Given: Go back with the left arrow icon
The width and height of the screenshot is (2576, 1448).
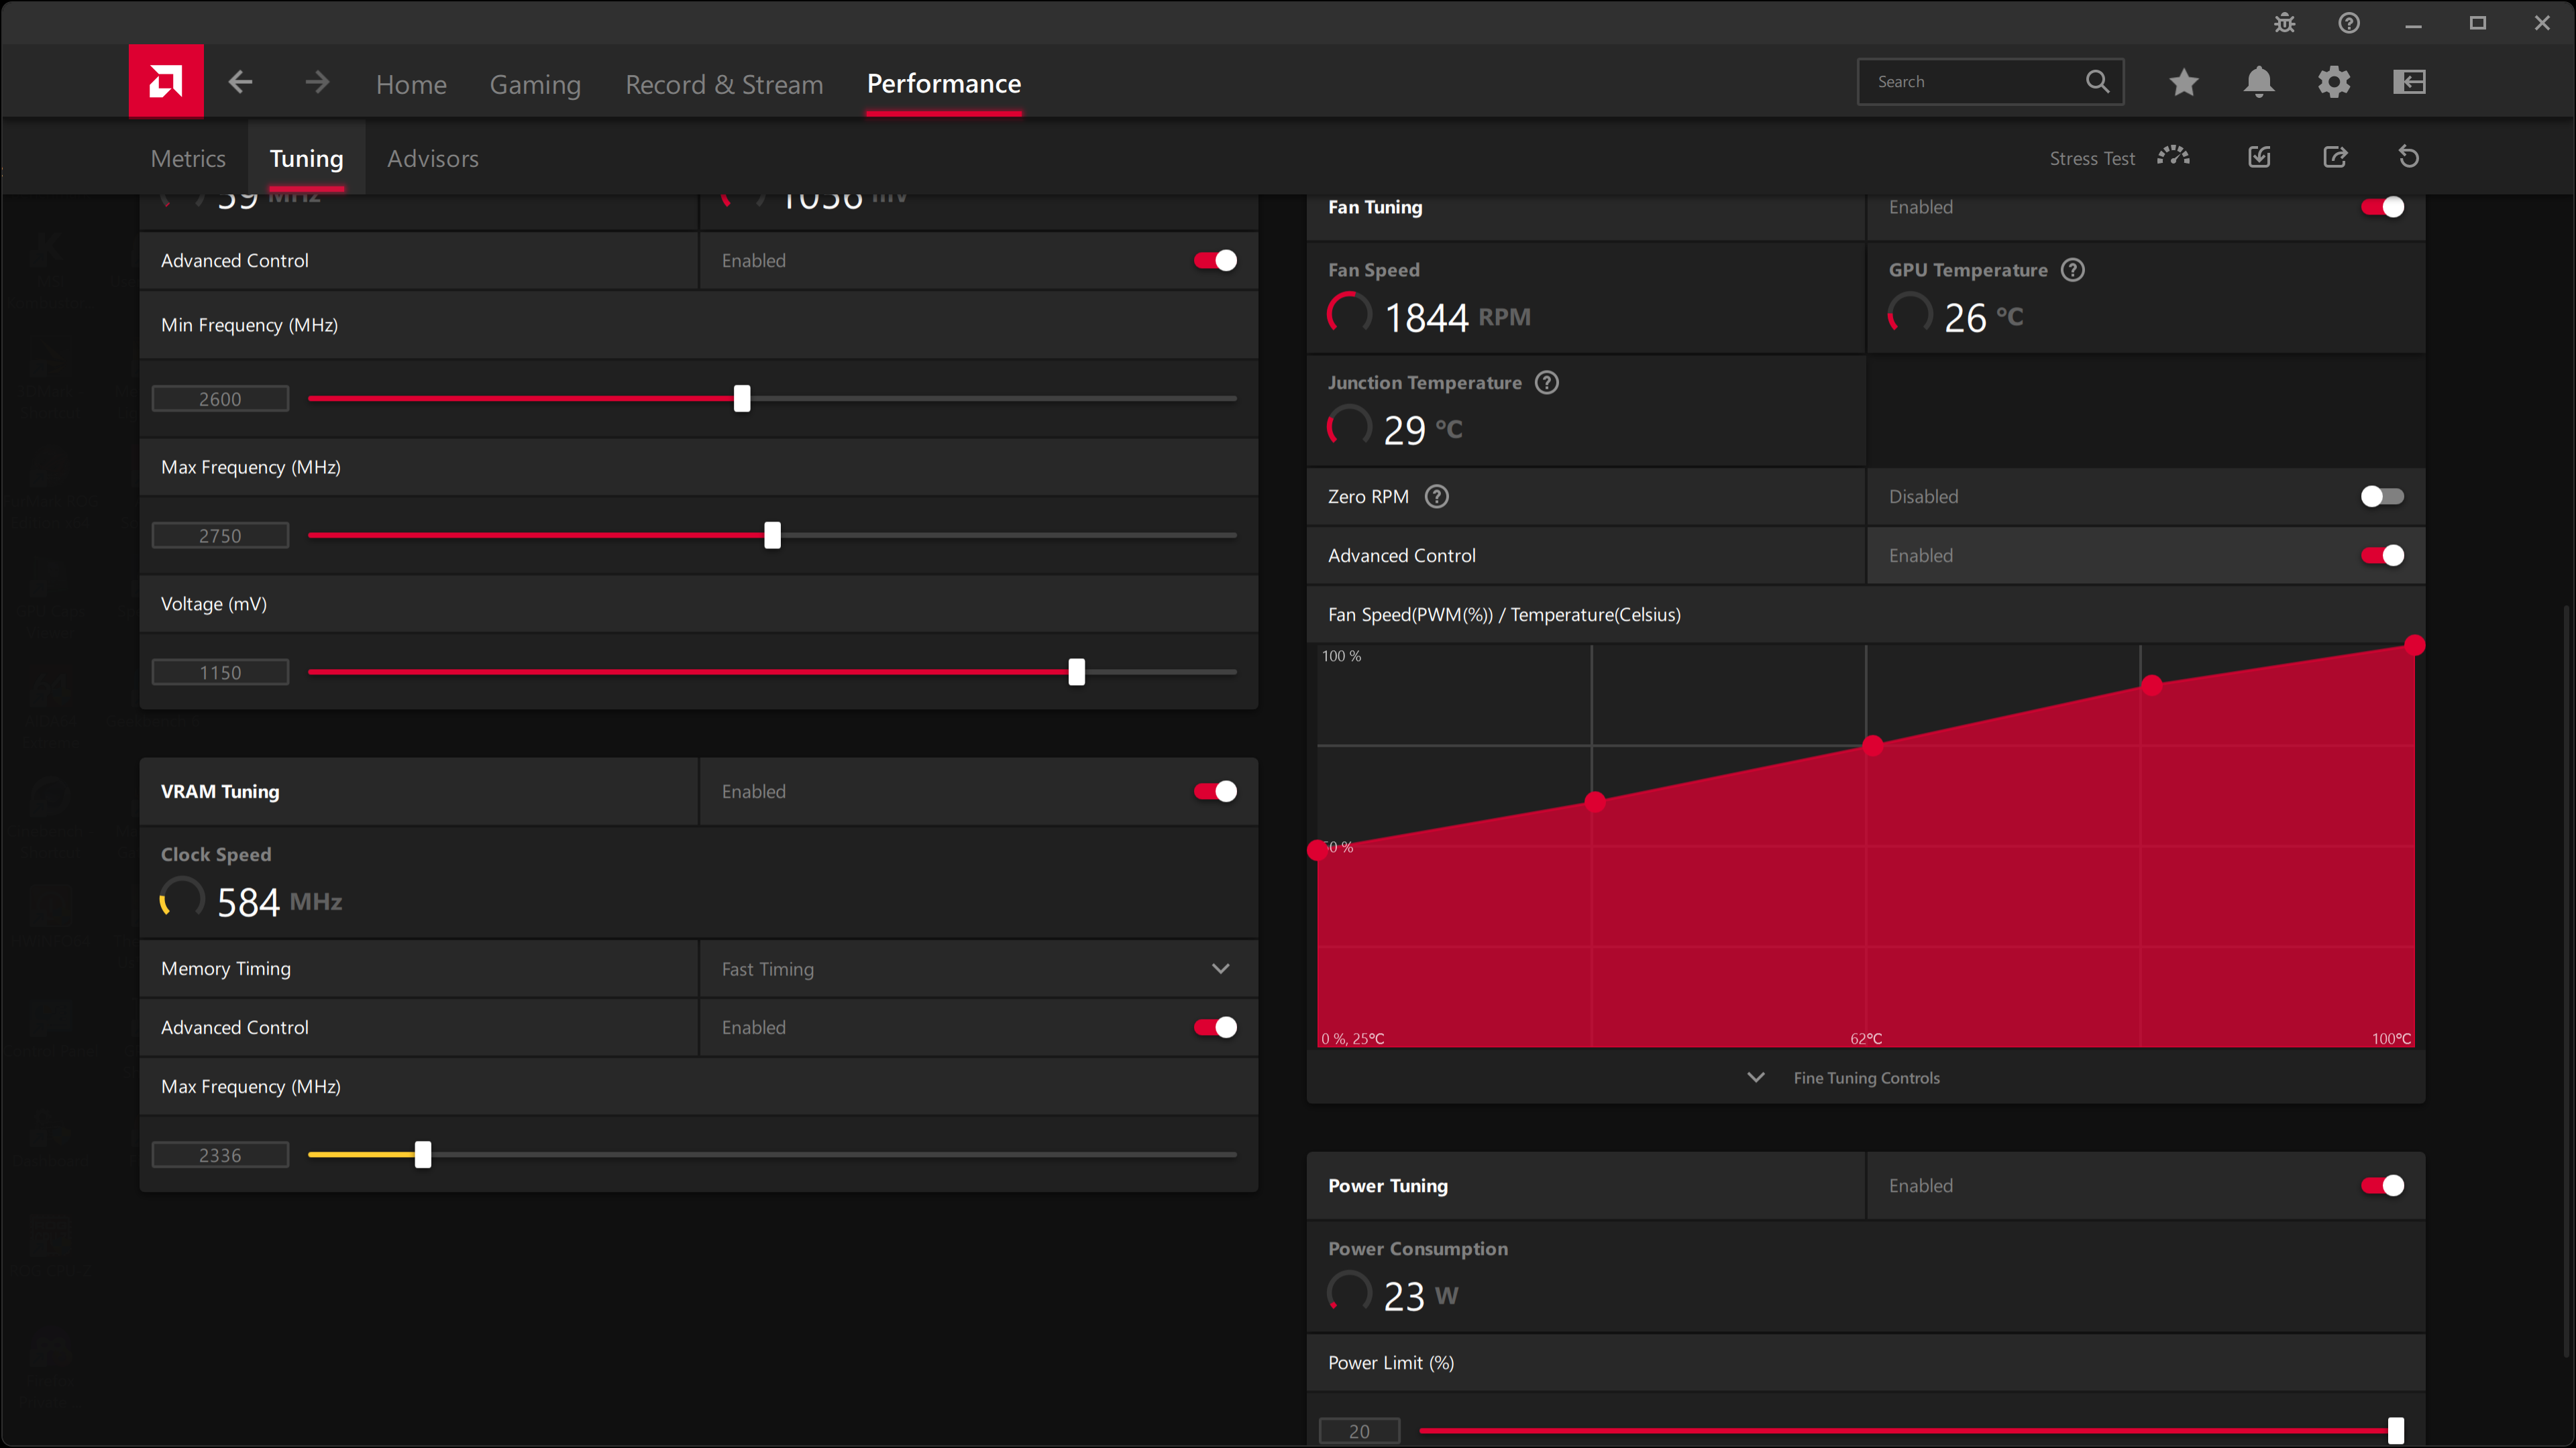Looking at the screenshot, I should pos(240,82).
